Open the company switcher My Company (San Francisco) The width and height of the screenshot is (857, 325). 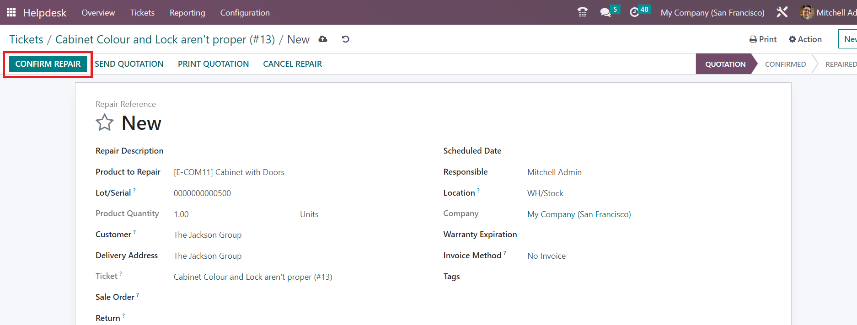(712, 13)
